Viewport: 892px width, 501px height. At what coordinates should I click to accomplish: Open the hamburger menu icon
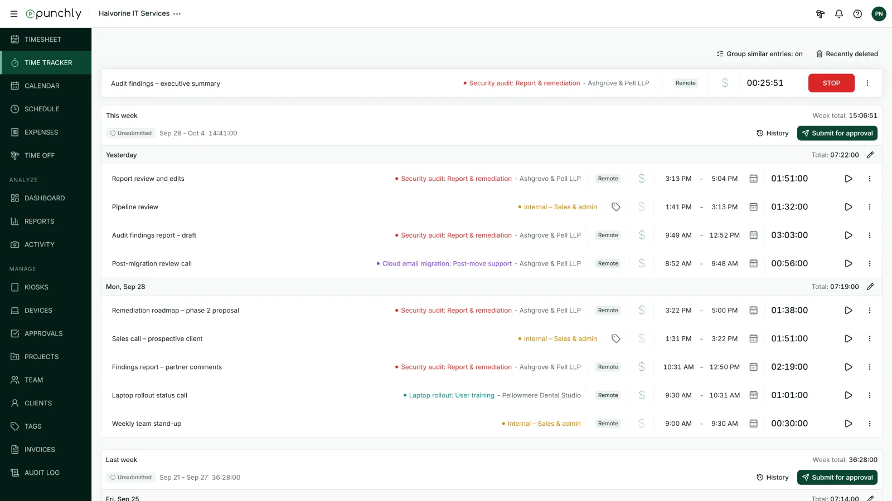pos(14,14)
